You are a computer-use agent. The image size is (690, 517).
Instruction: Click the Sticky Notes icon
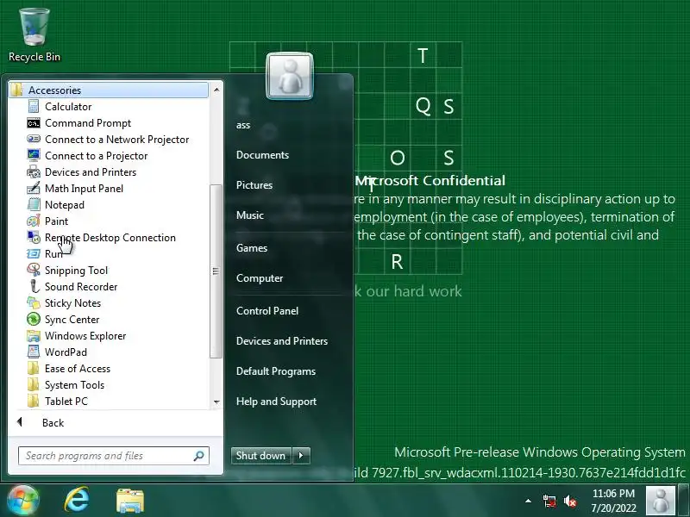pos(34,303)
